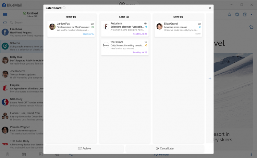Viewport: 257px width, 158px height.
Task: Open NBA Daily Lakers email
Action: pyautogui.click(x=22, y=102)
